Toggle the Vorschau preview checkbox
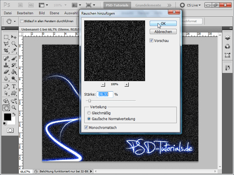This screenshot has height=175, width=234. point(151,41)
